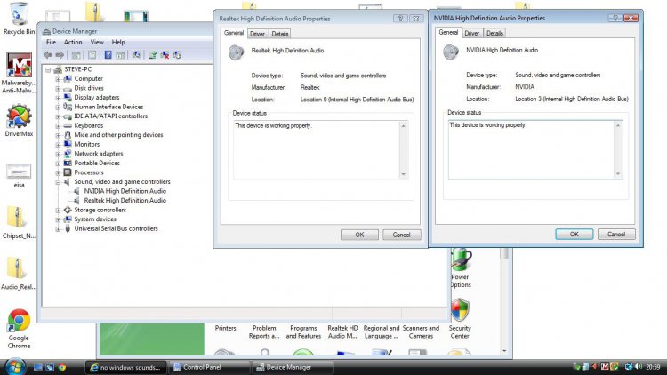The height and width of the screenshot is (375, 667).
Task: Switch to Details tab in NVIDIA properties
Action: [x=494, y=33]
